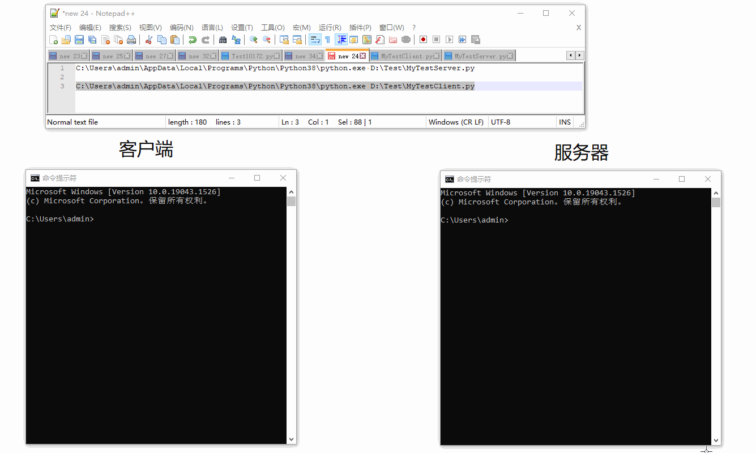Click the Paste toolbar icon
The height and width of the screenshot is (453, 756).
[x=174, y=39]
